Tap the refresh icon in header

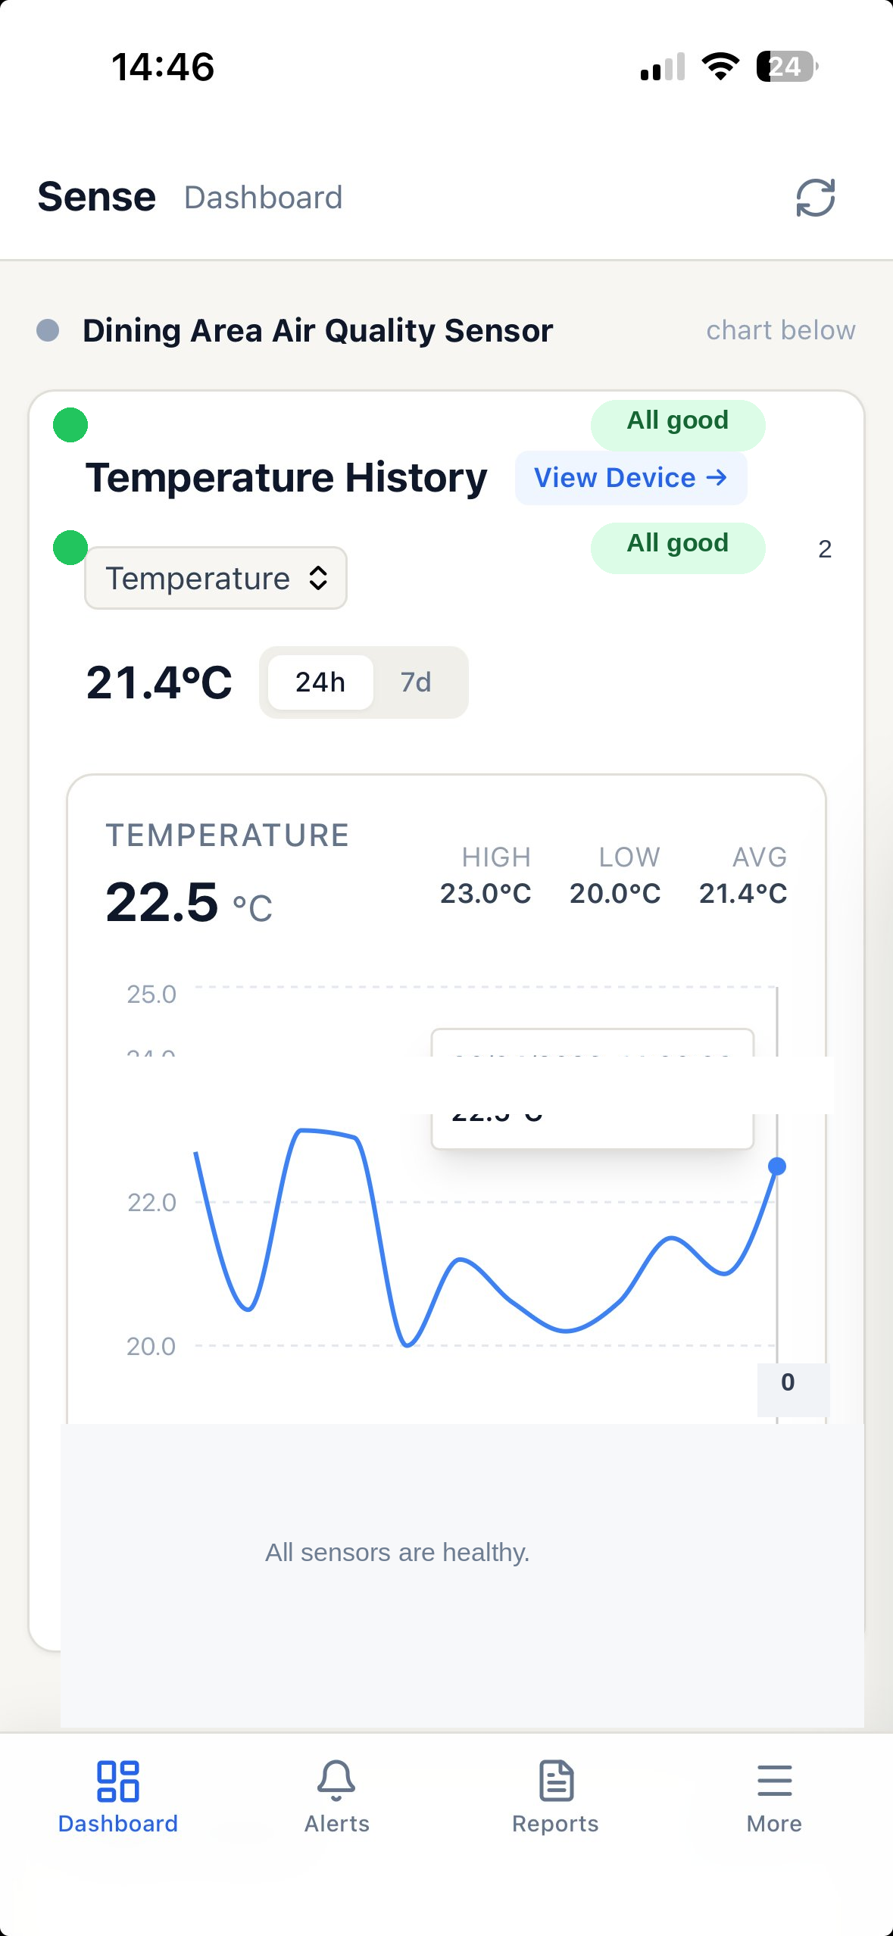pyautogui.click(x=815, y=198)
